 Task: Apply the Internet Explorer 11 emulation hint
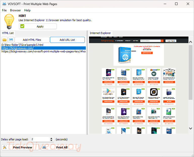click(38, 26)
